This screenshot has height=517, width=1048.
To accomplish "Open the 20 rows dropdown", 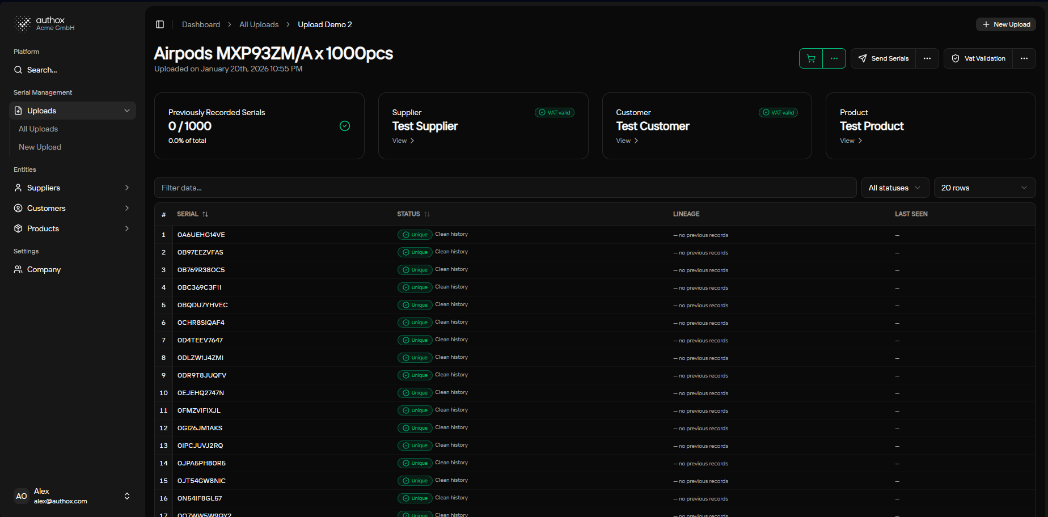I will pyautogui.click(x=984, y=188).
